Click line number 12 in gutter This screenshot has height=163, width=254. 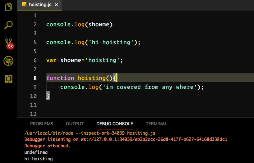(x=33, y=114)
